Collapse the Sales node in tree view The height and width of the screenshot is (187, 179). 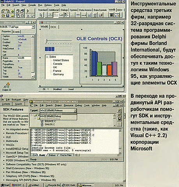tap(47, 57)
